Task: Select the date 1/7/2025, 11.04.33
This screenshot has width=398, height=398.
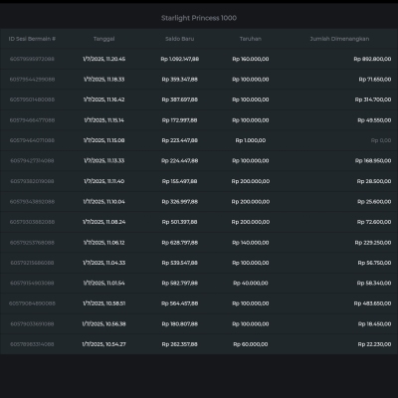Action: 103,263
